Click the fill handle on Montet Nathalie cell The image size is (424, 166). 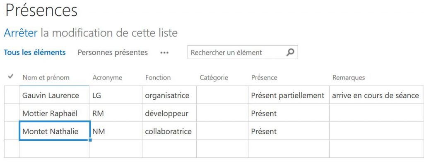pyautogui.click(x=90, y=140)
